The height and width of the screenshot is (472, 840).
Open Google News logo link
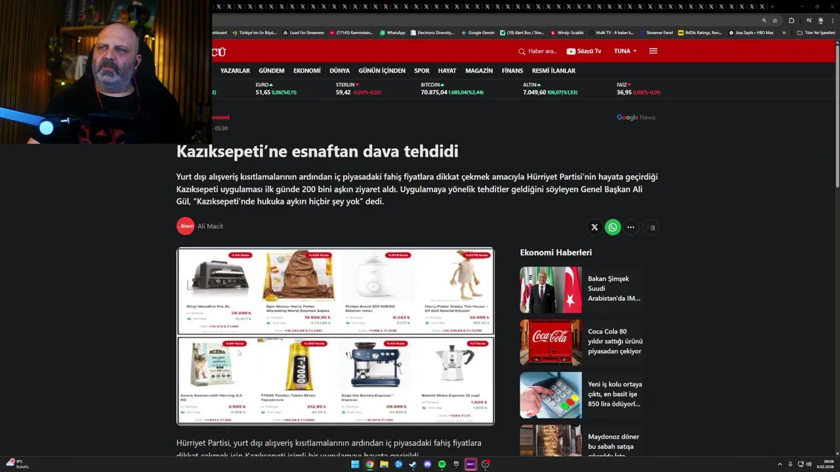(636, 117)
